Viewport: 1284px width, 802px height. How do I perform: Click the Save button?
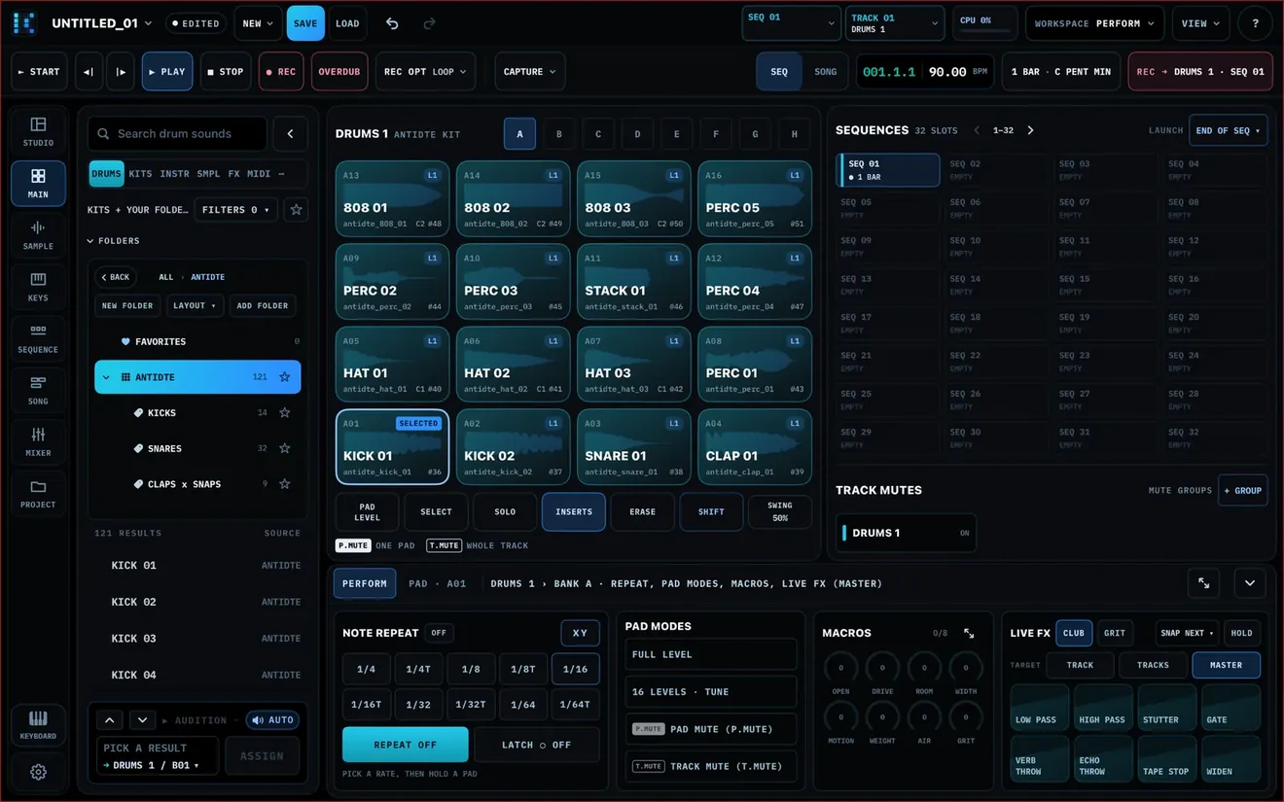(305, 23)
